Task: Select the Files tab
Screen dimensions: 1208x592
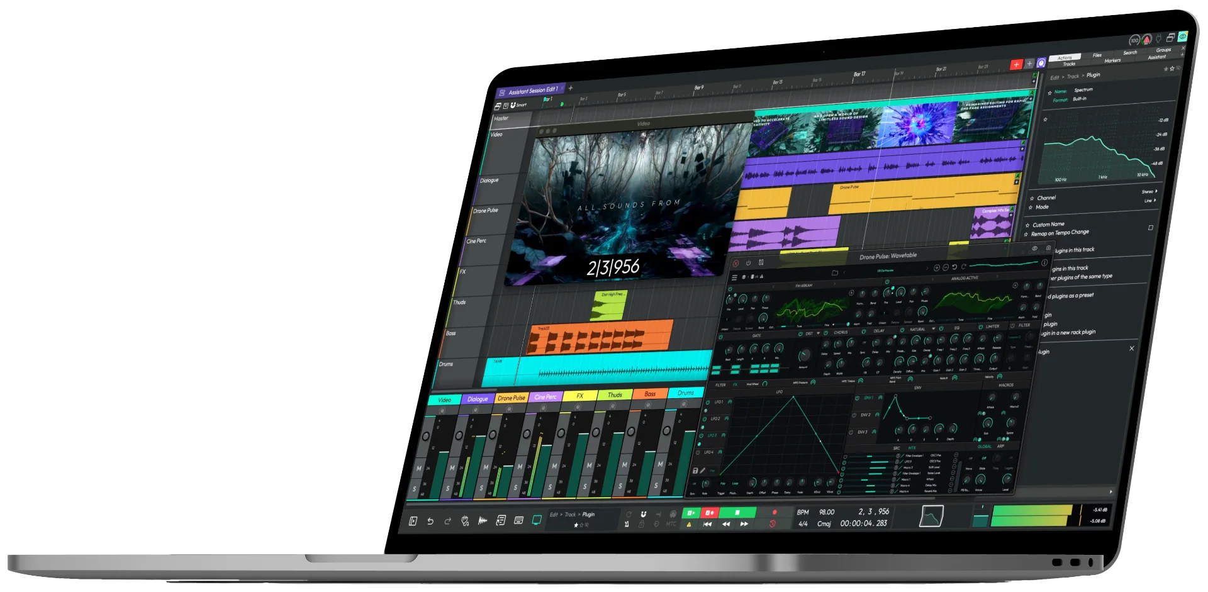Action: click(x=1097, y=55)
